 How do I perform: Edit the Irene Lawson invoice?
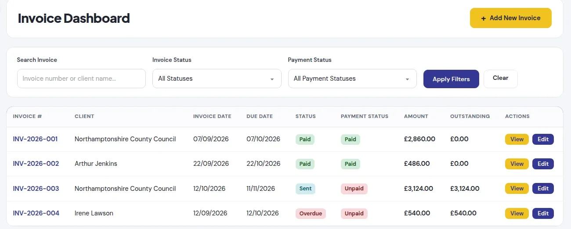(543, 213)
